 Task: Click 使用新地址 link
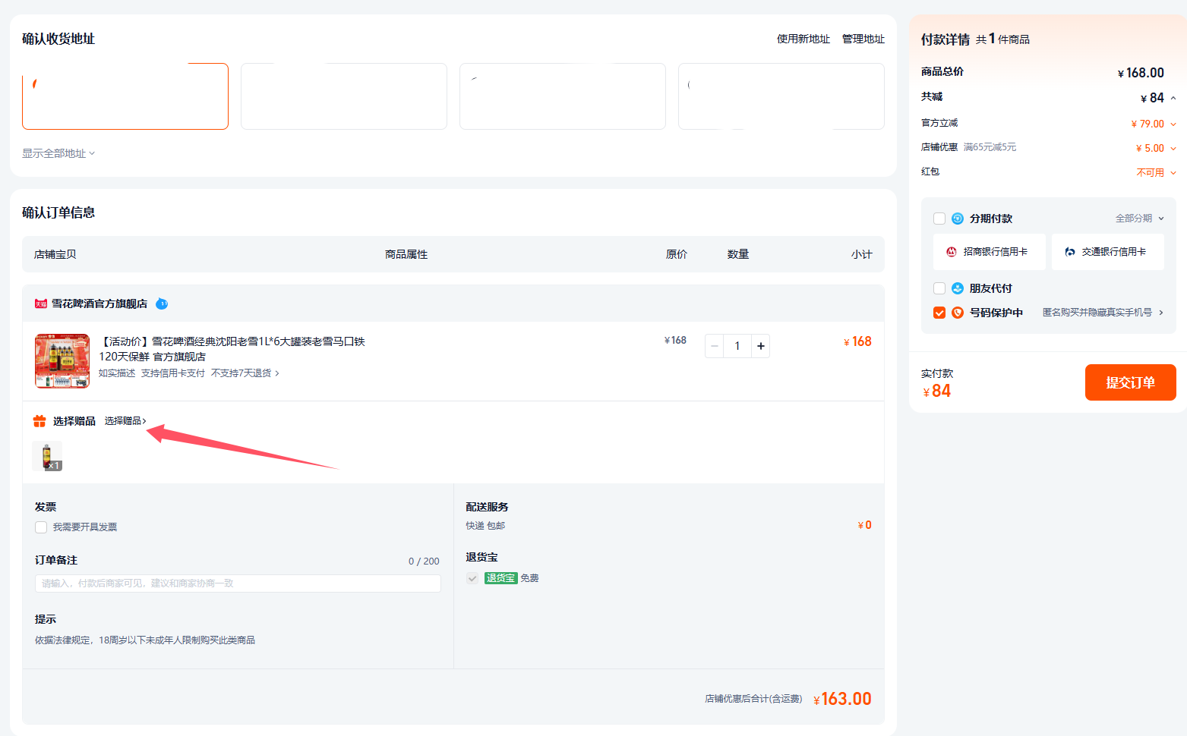803,39
